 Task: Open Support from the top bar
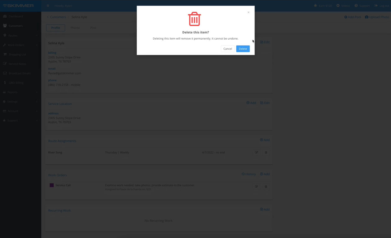[x=362, y=6]
